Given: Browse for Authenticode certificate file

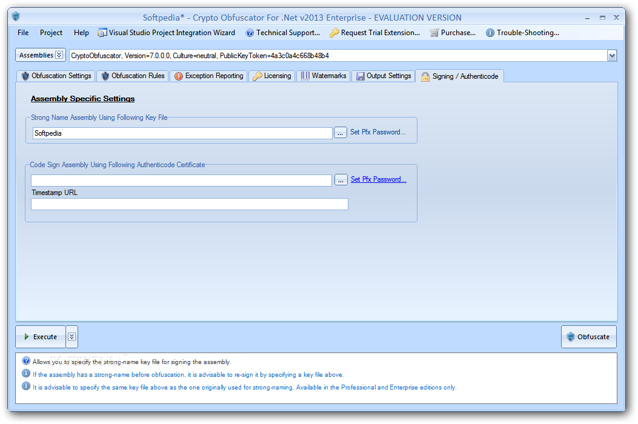Looking at the screenshot, I should point(341,180).
